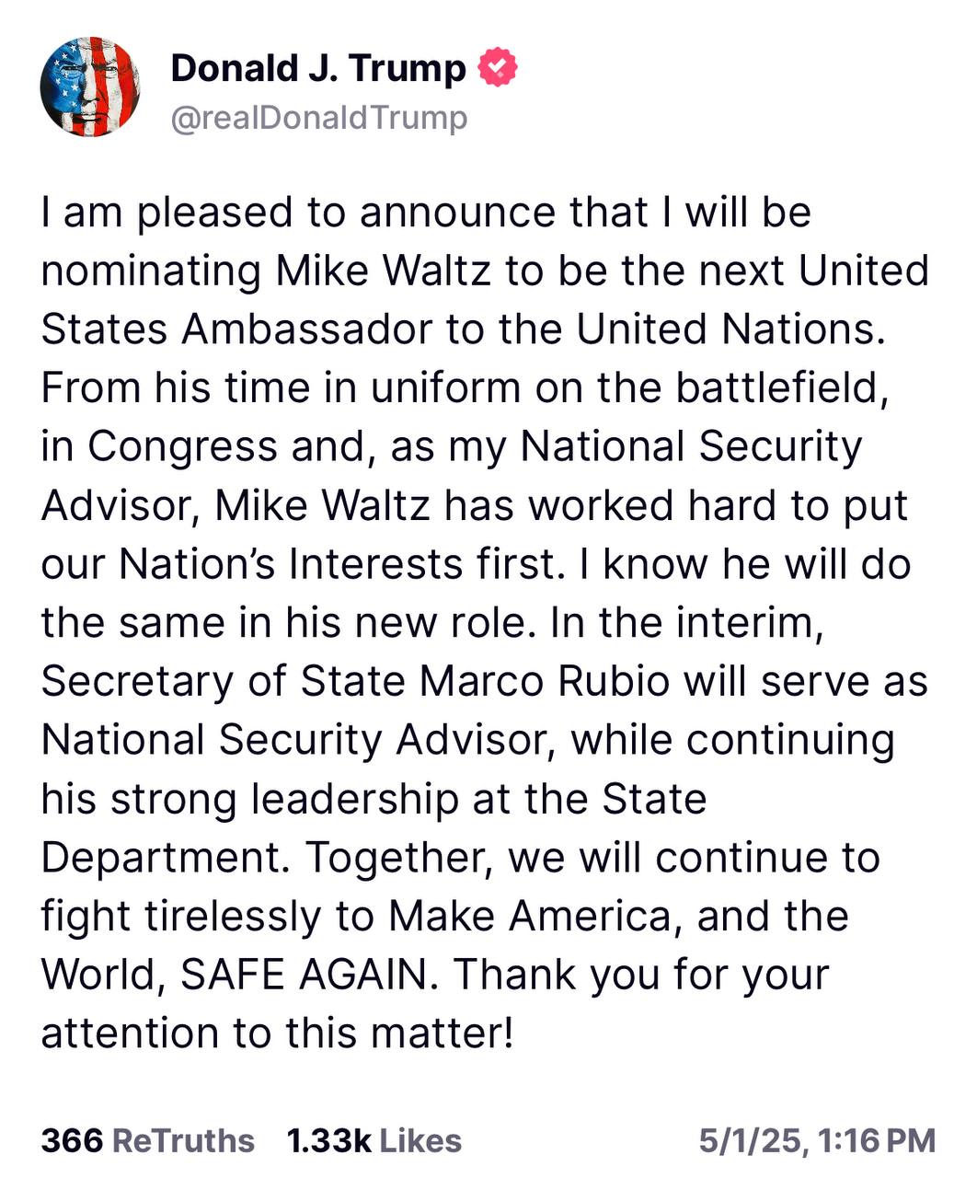Viewport: 977px width, 1178px height.
Task: View the 1.33k Likes list
Action: [374, 1140]
